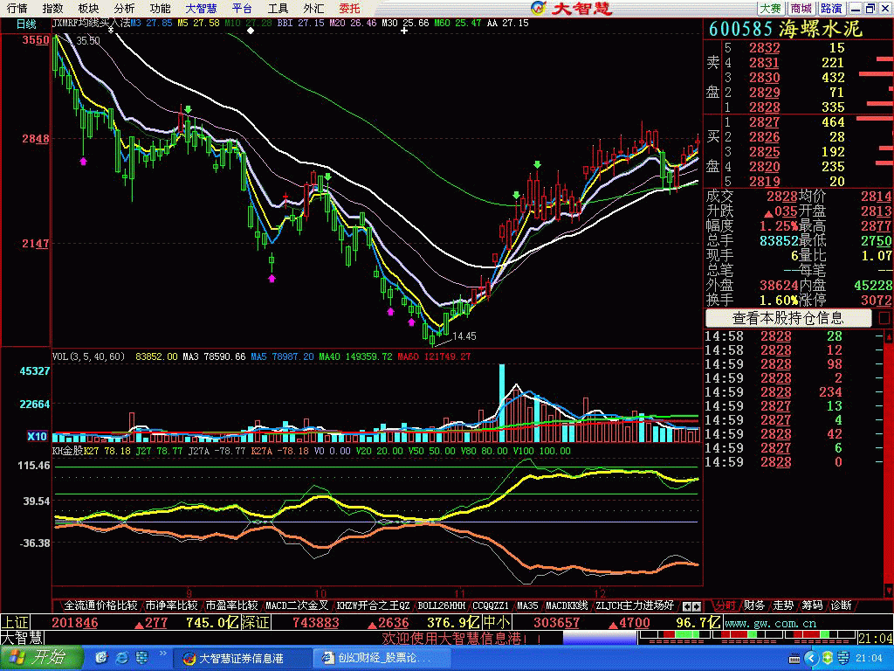The image size is (894, 671).
Task: Click the 商城 button in title bar
Action: click(801, 8)
